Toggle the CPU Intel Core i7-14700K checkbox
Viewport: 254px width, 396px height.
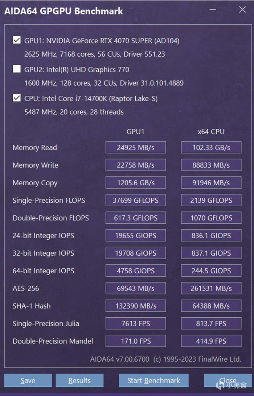pyautogui.click(x=17, y=98)
